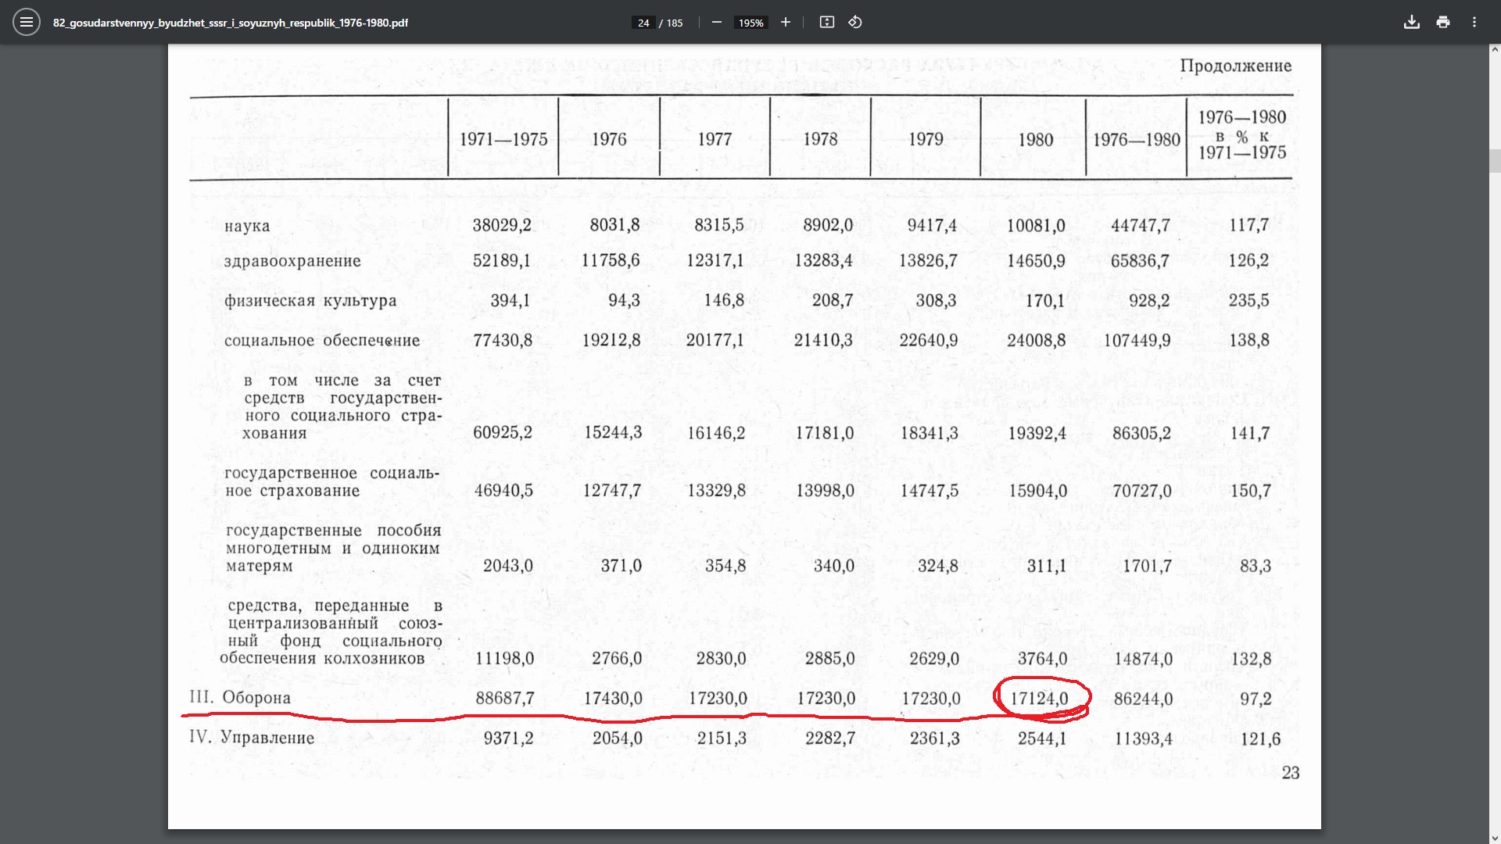Click the vertical scrollbar thumb
The image size is (1501, 844).
click(x=1495, y=160)
